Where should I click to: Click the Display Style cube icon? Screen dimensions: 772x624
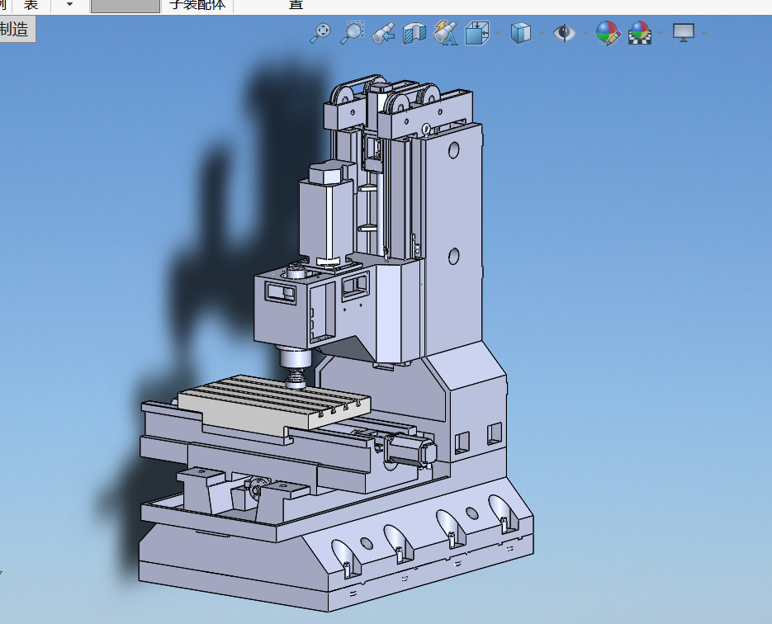520,33
